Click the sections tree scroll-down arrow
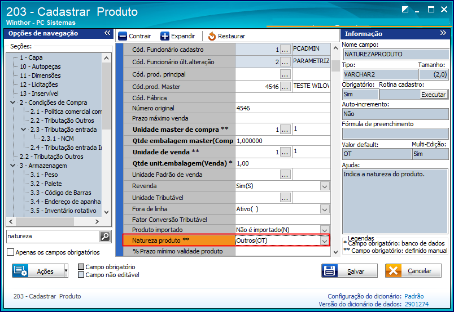 (x=107, y=212)
